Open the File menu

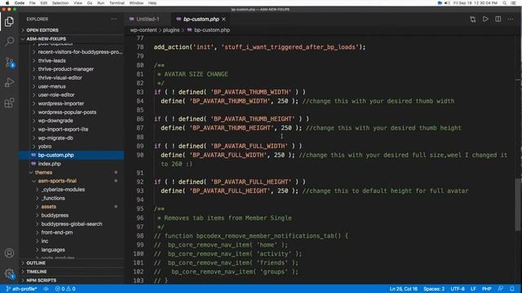click(x=33, y=3)
